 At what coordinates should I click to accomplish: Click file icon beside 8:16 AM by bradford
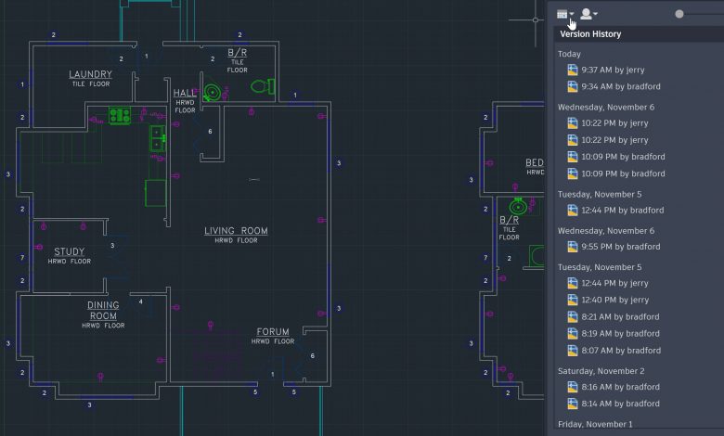pyautogui.click(x=573, y=387)
